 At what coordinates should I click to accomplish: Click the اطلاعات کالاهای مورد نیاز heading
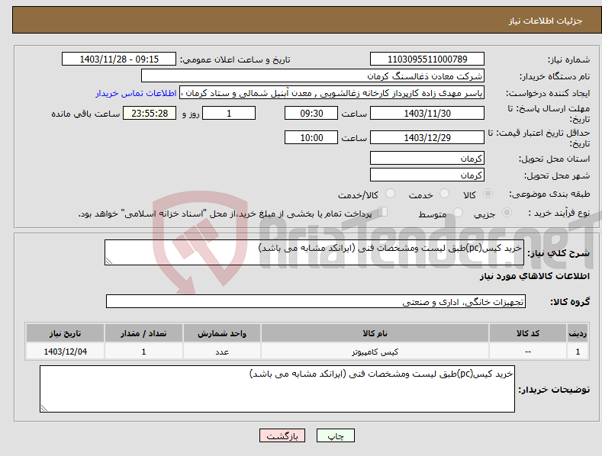pos(534,276)
